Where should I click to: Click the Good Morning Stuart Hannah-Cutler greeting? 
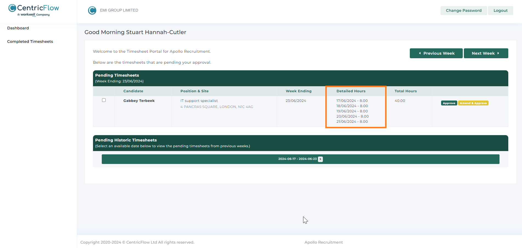pos(135,32)
